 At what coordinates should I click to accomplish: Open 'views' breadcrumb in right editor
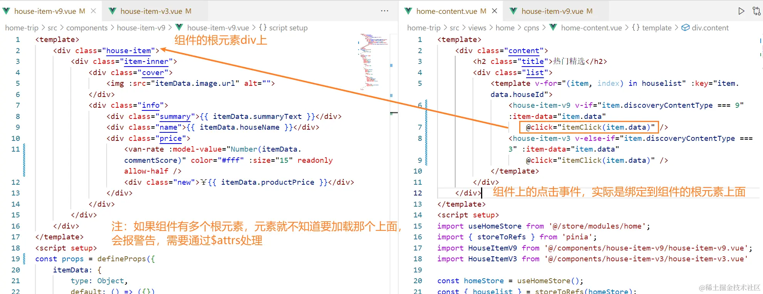pos(477,28)
